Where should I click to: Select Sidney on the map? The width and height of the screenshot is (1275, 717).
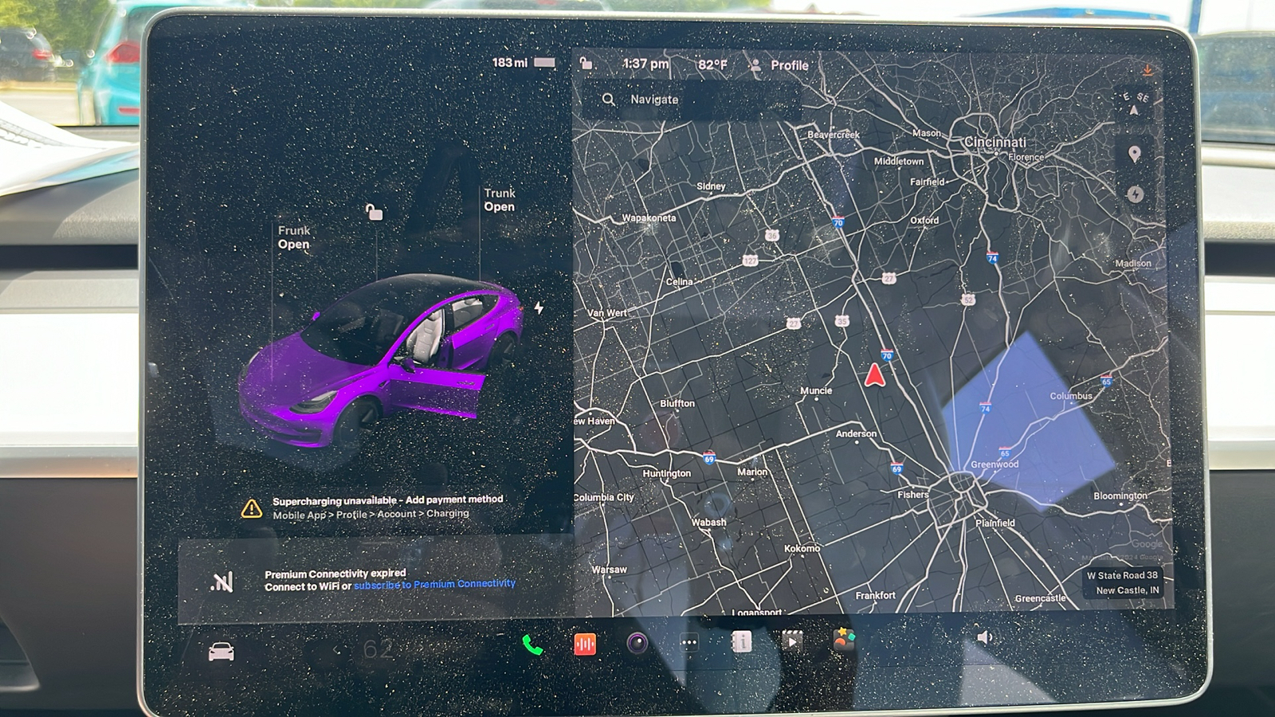711,186
